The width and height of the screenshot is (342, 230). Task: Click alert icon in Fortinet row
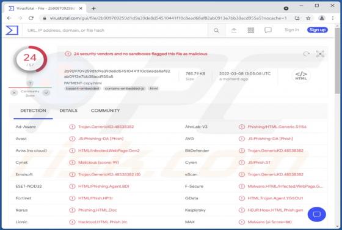click(72, 198)
